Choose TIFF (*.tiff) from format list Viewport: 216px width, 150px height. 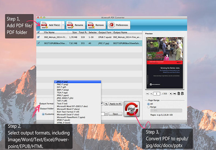[78, 101]
